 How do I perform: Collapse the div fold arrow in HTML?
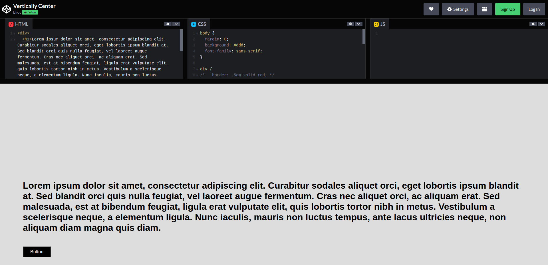(15, 34)
